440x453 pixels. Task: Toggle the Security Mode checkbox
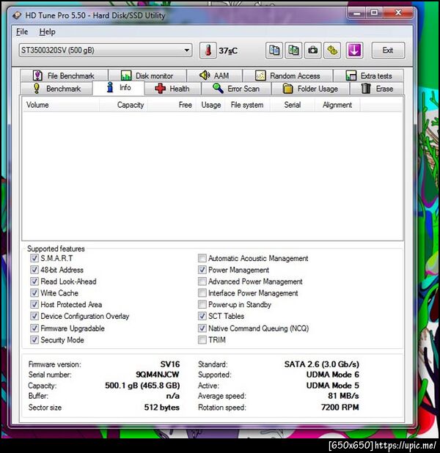pos(34,340)
